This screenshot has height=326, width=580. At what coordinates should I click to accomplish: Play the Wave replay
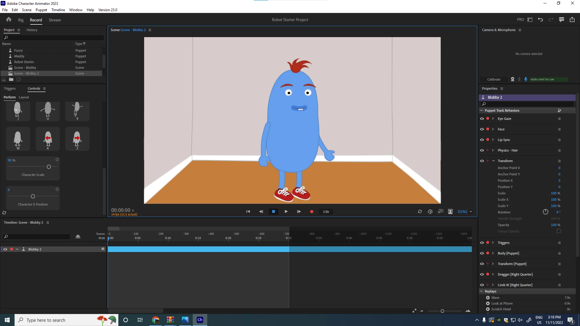click(488, 298)
